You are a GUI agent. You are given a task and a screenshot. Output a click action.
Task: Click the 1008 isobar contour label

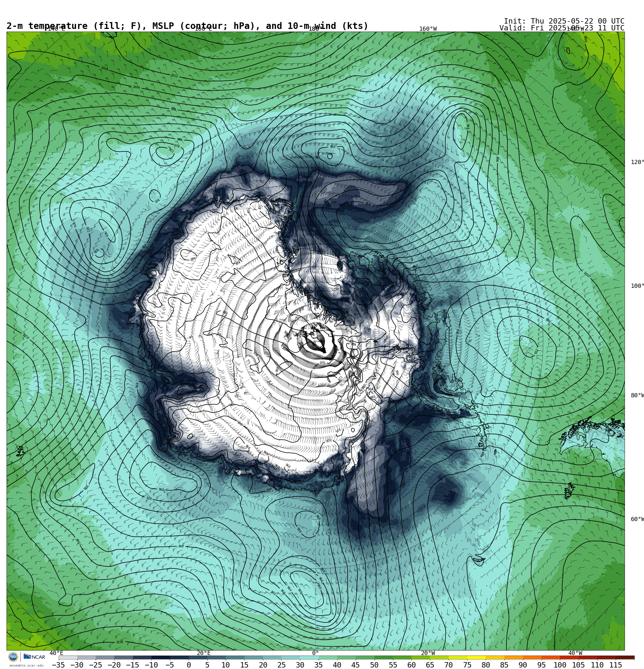(x=104, y=68)
